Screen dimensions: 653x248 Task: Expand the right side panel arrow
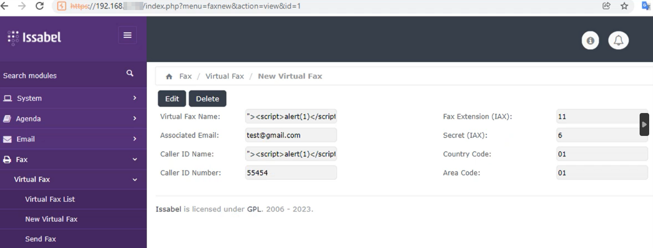(644, 124)
